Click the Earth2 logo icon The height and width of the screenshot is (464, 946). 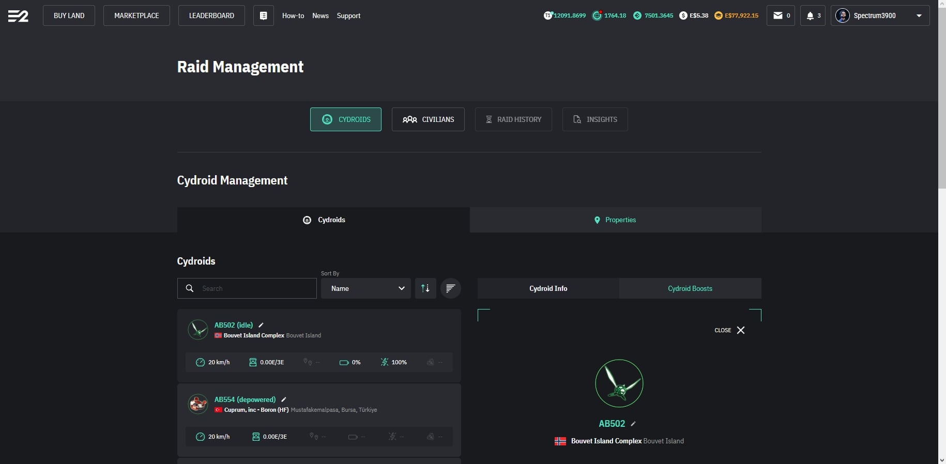tap(18, 16)
